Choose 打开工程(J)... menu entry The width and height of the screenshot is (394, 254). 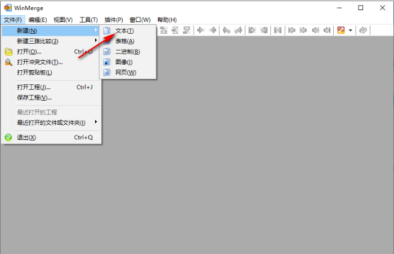(x=51, y=87)
